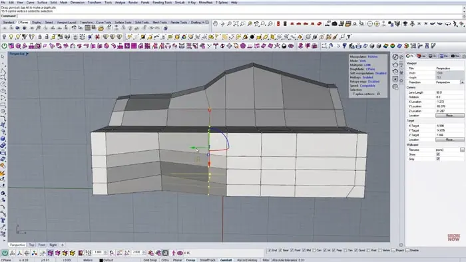This screenshot has width=466, height=262.
Task: Open the CPlane coordinate selector in status bar
Action: pyautogui.click(x=6, y=260)
